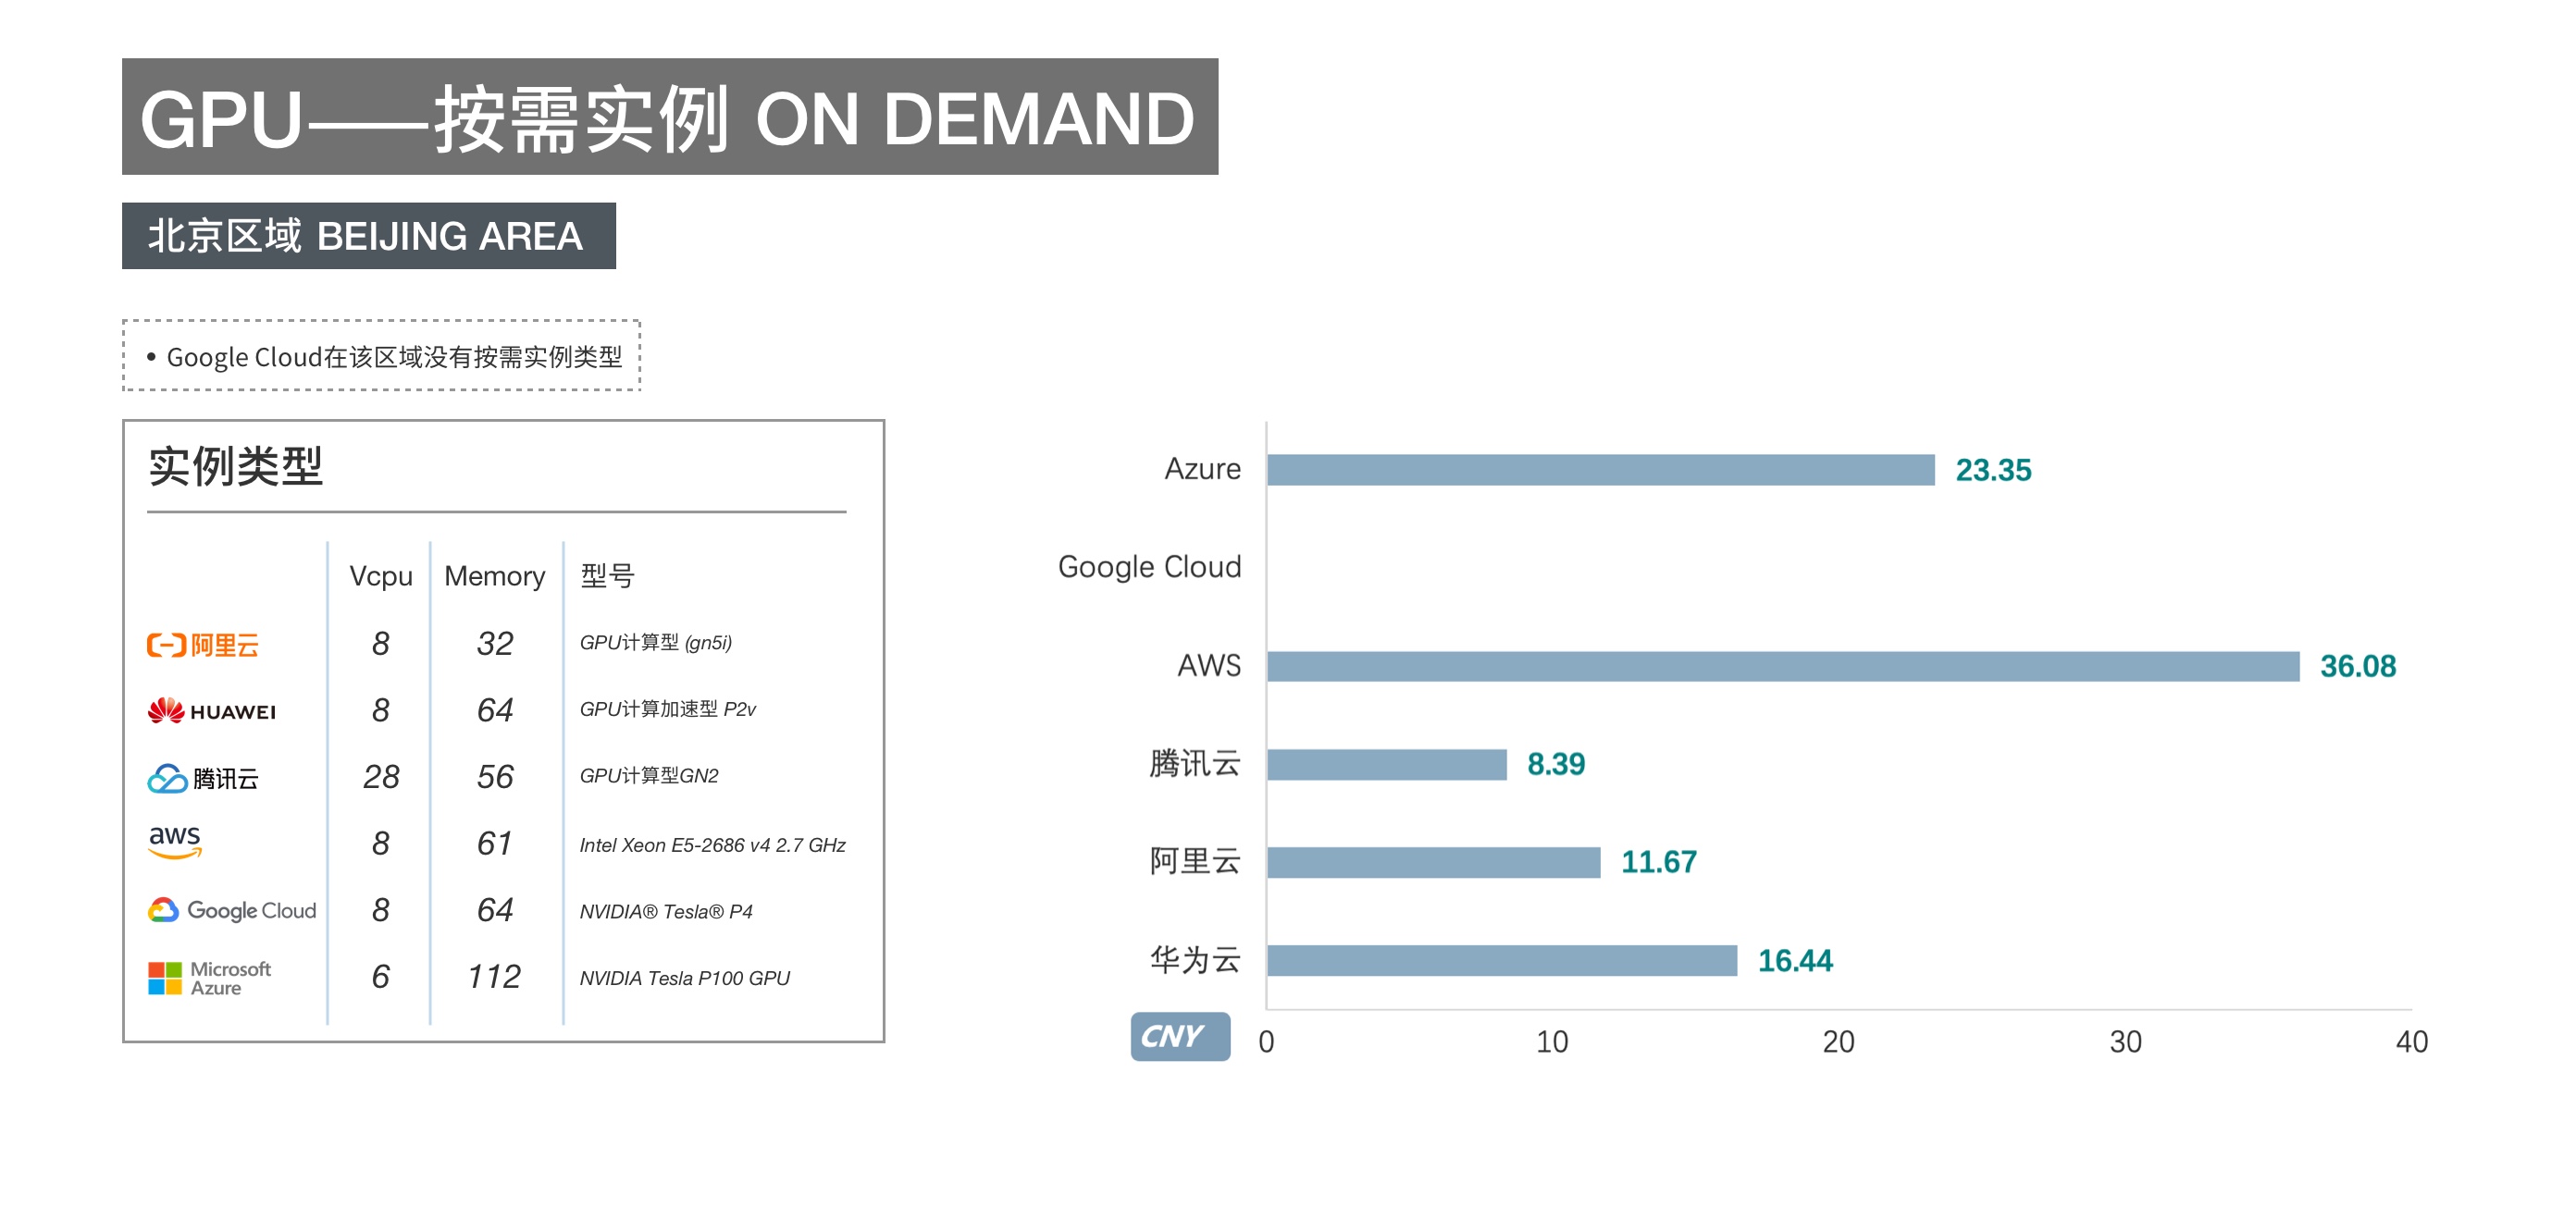Click the Vcpu column header

[380, 576]
